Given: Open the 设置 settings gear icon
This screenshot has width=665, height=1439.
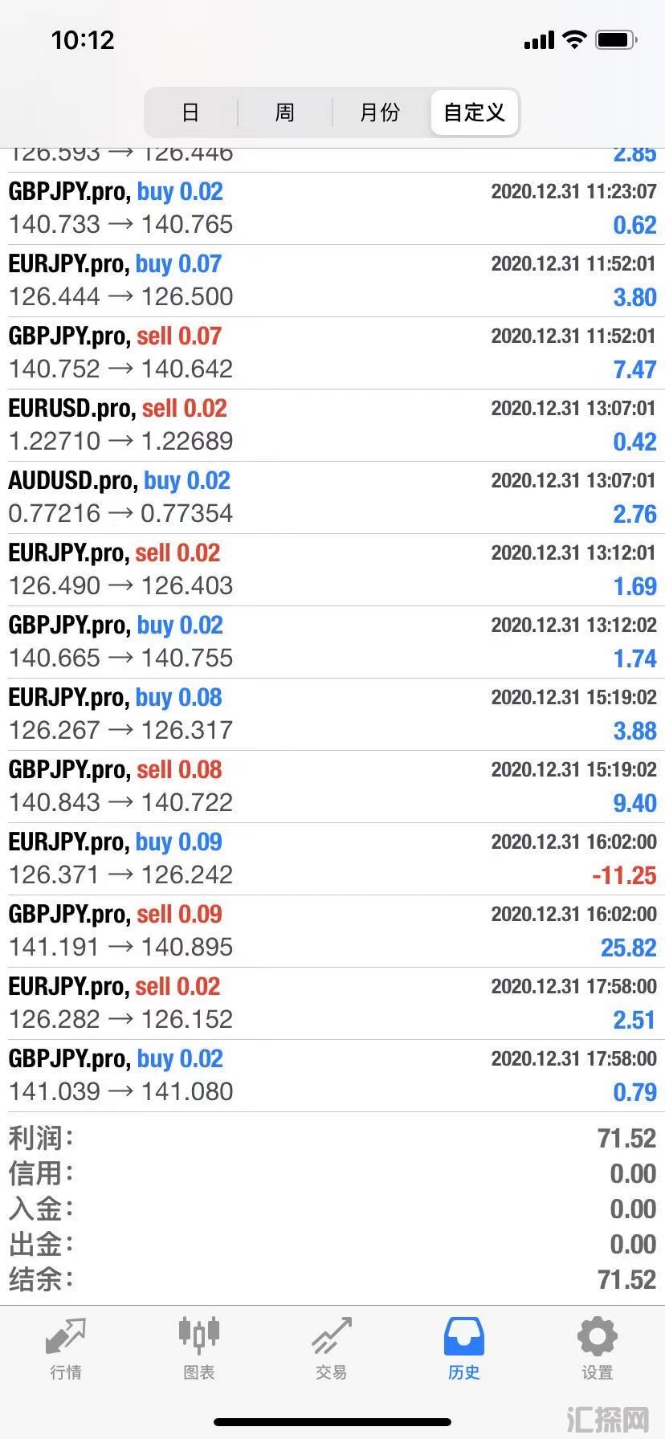Looking at the screenshot, I should 598,1337.
